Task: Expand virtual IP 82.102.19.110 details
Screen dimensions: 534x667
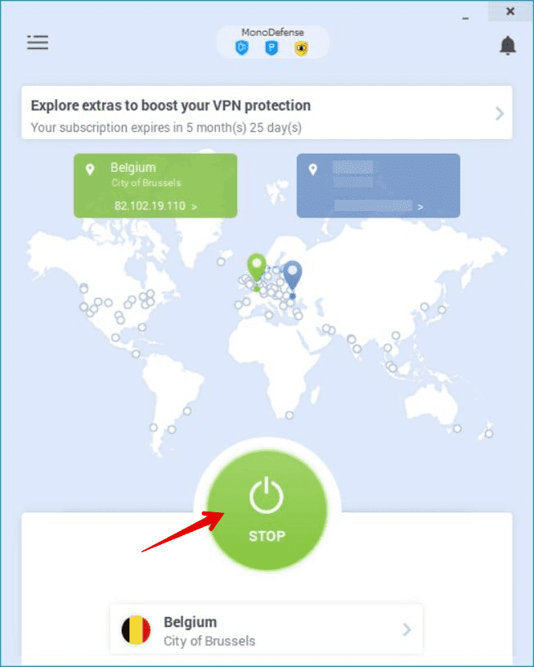Action: click(x=155, y=206)
